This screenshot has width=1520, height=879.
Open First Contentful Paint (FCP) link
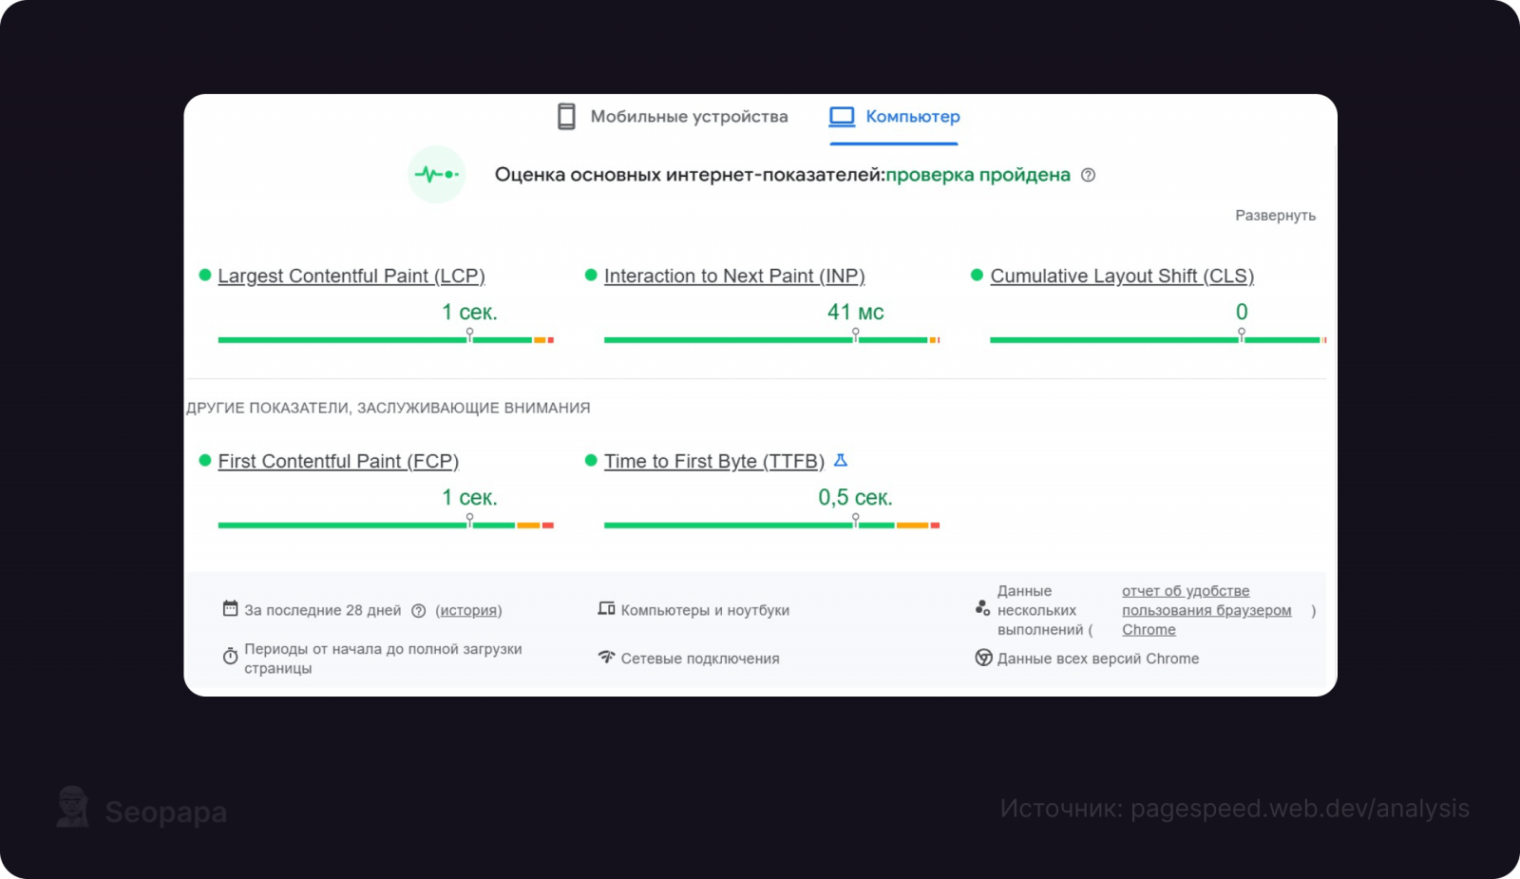[338, 461]
